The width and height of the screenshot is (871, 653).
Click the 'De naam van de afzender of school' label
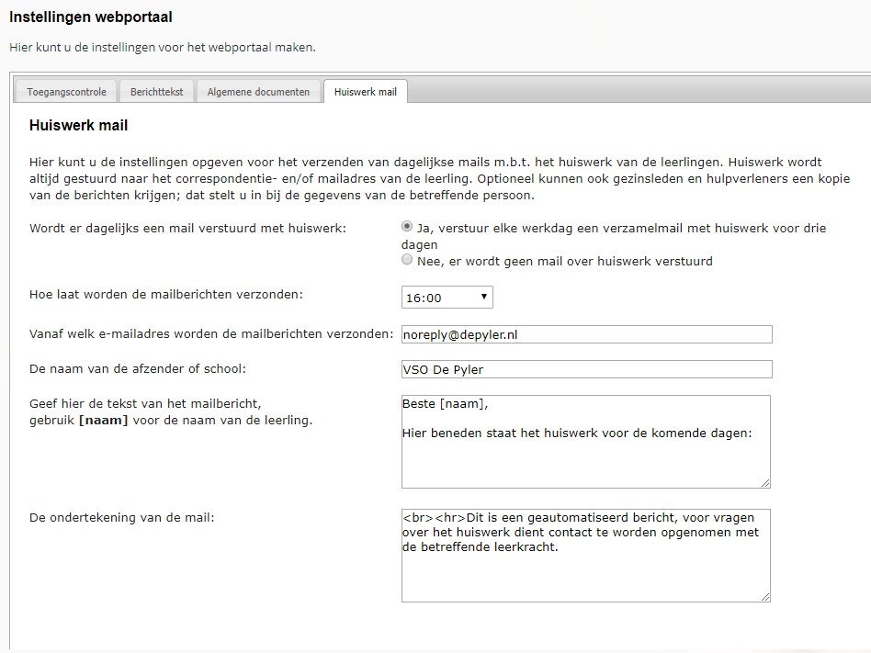coord(138,369)
